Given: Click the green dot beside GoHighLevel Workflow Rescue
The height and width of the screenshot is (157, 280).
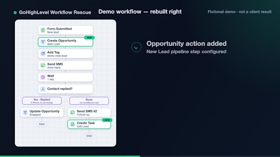Looking at the screenshot, I should pos(15,12).
